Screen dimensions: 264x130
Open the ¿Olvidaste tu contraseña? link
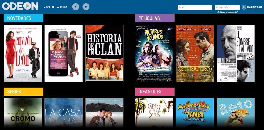pos(227,12)
